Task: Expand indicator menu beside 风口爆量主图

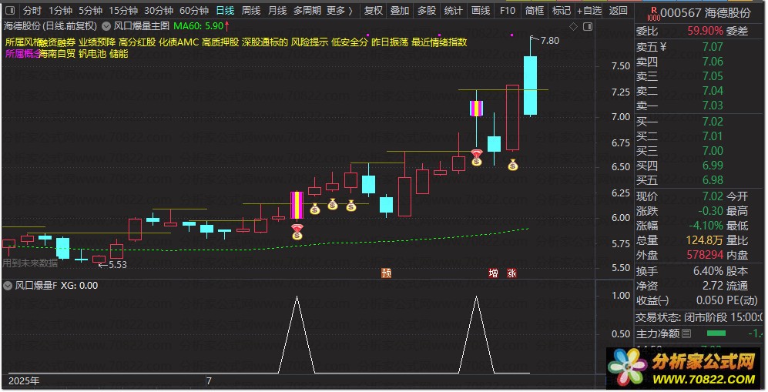Action: (106, 26)
